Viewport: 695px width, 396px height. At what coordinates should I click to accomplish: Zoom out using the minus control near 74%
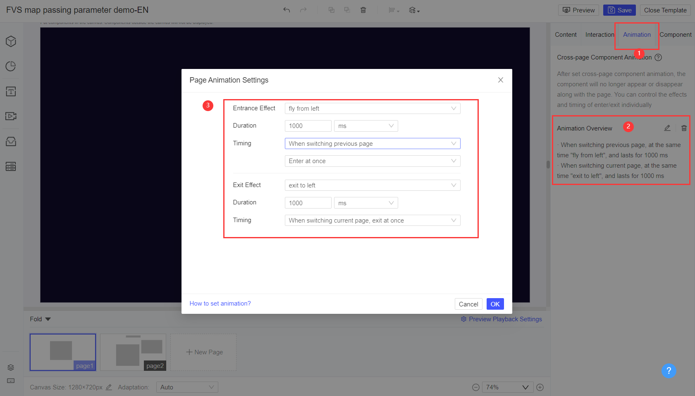point(475,387)
